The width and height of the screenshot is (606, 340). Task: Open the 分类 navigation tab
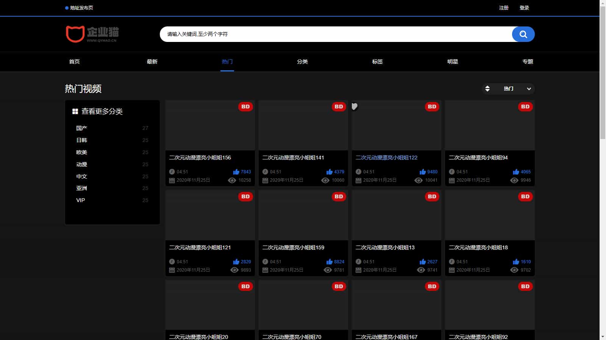click(x=302, y=62)
